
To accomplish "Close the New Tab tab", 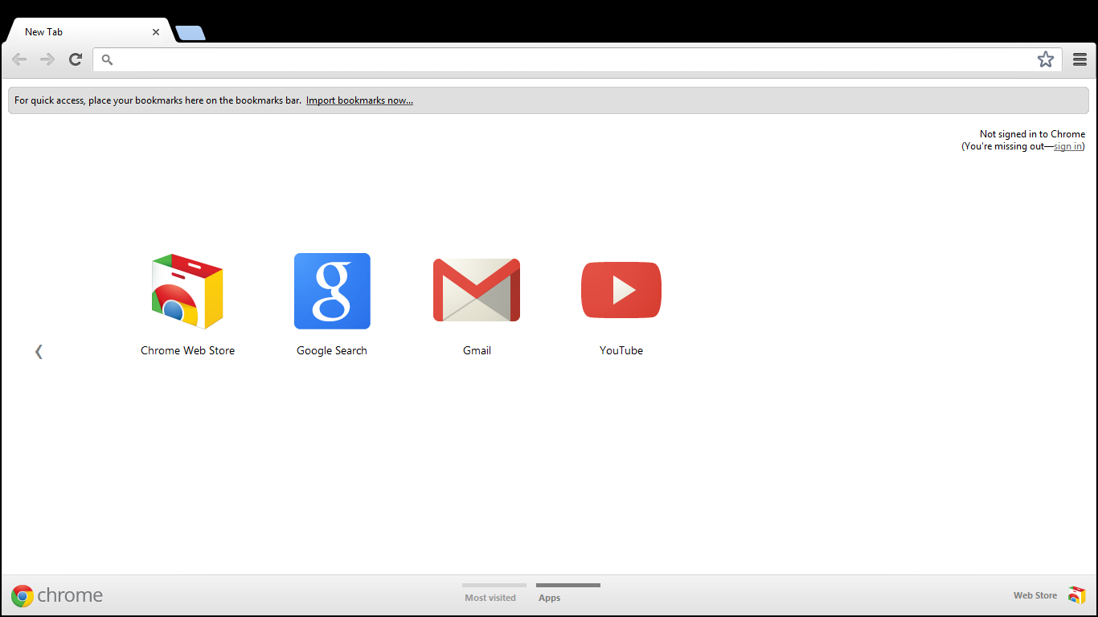I will tap(155, 32).
